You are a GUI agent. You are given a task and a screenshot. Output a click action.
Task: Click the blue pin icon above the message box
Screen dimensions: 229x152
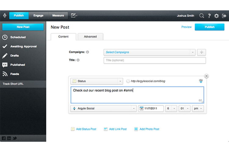coord(201,81)
